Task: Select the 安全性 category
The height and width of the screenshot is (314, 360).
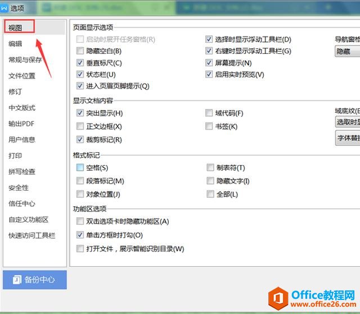Action: pyautogui.click(x=19, y=188)
